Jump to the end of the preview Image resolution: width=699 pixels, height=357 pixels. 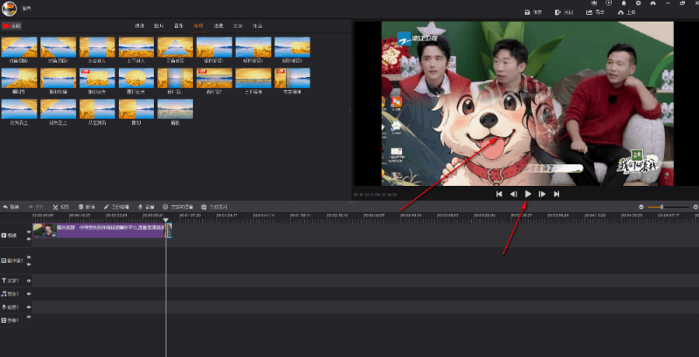pyautogui.click(x=557, y=194)
